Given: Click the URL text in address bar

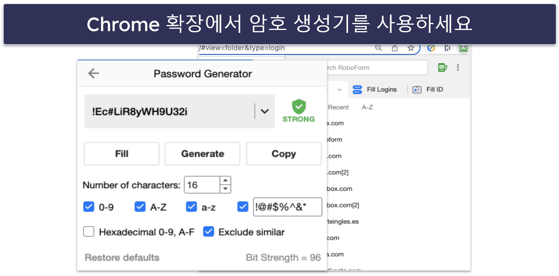Looking at the screenshot, I should click(x=242, y=48).
